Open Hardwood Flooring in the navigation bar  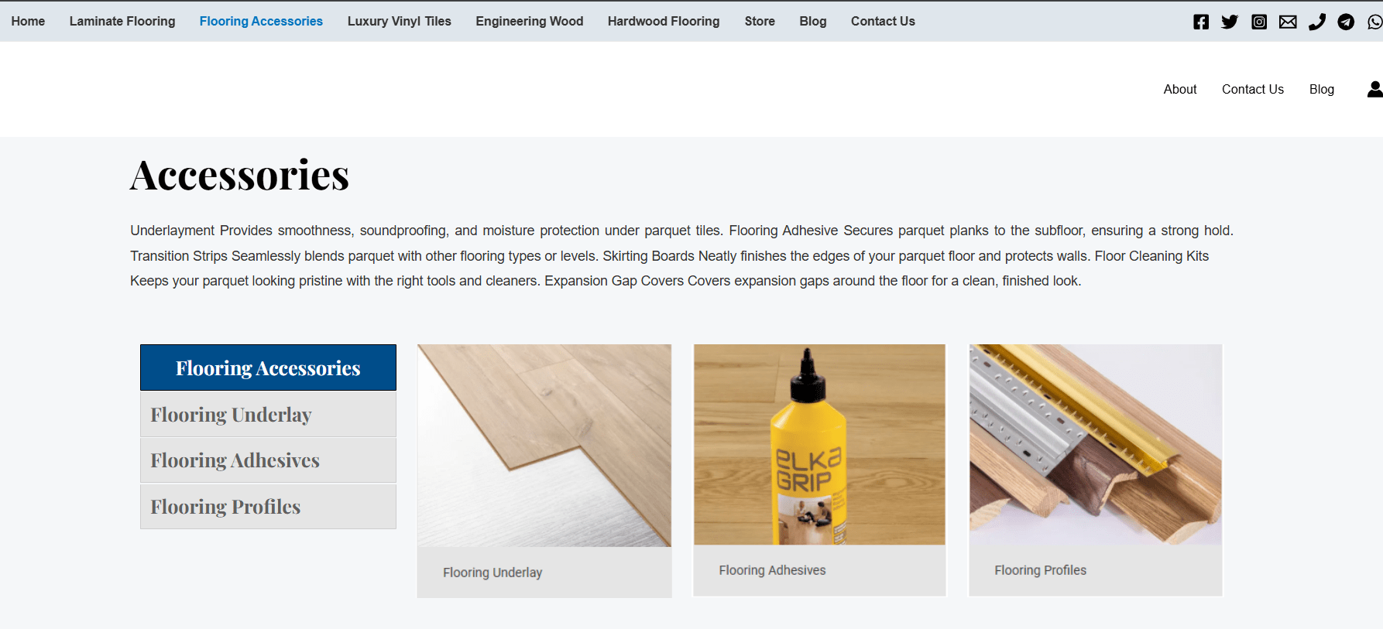coord(664,22)
